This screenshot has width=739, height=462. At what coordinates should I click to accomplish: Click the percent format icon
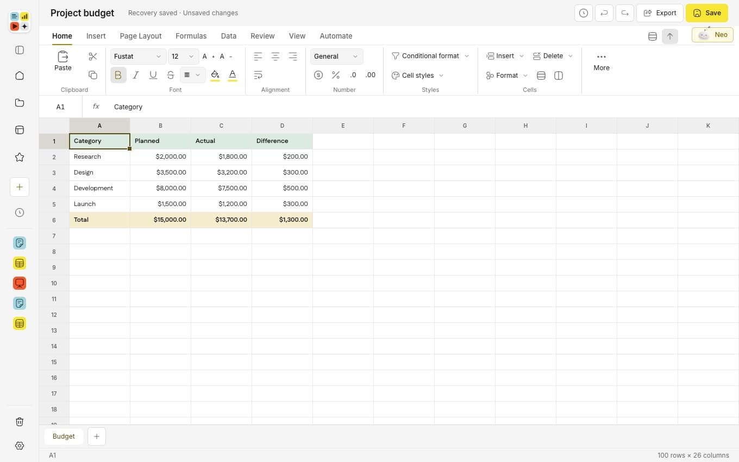[336, 75]
